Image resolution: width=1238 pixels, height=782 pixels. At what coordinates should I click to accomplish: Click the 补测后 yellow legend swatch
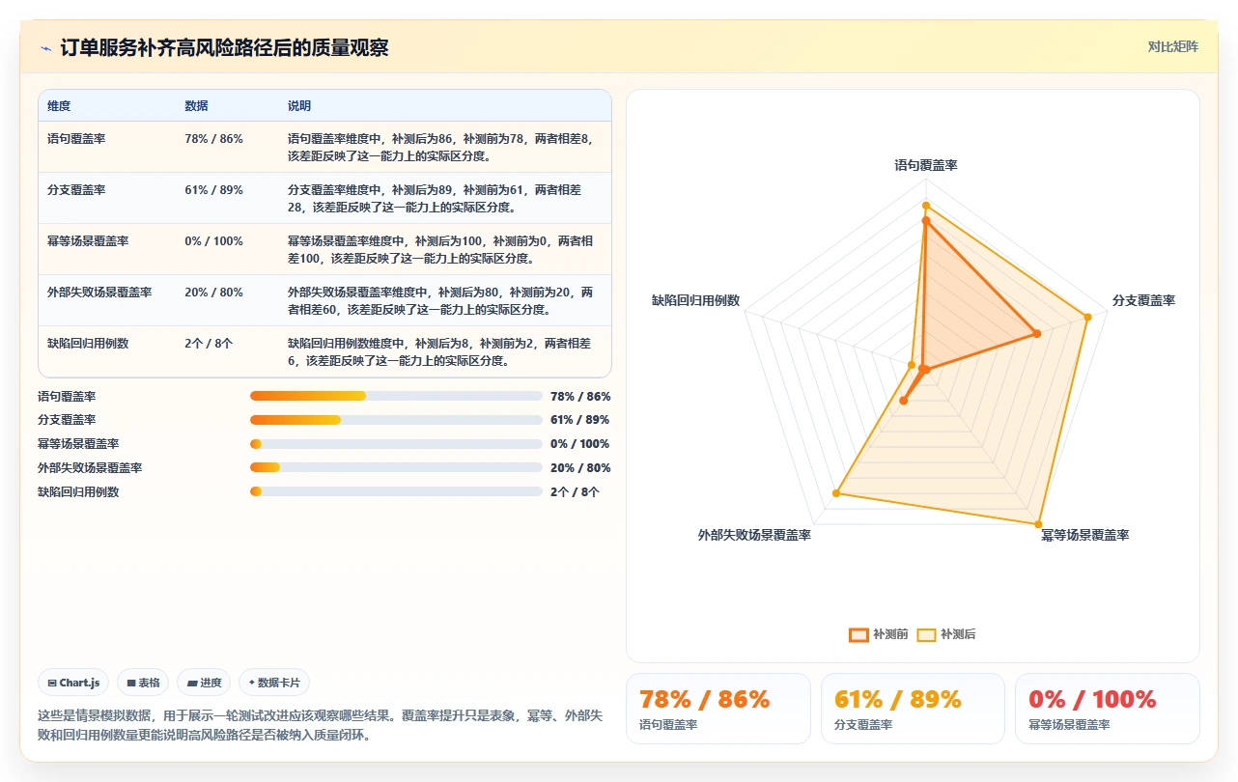[926, 634]
